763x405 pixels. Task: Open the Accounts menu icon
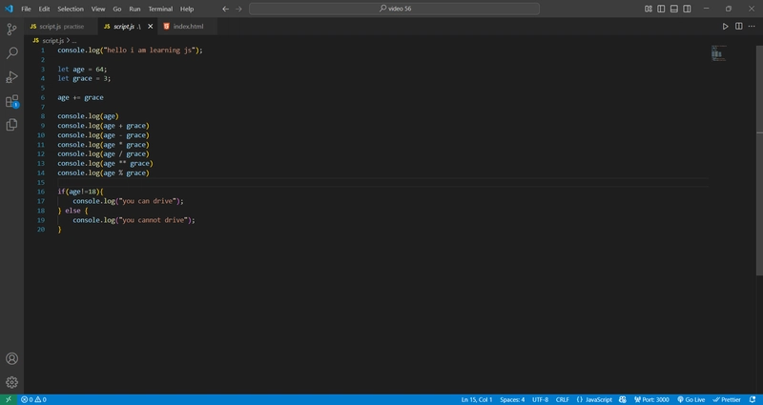11,359
